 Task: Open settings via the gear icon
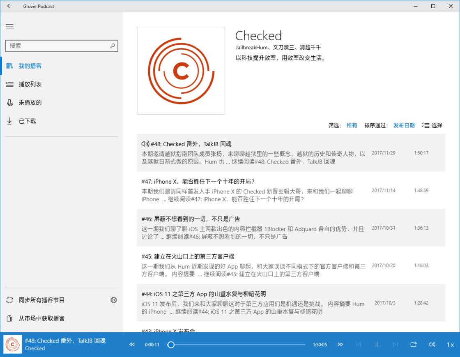tap(113, 300)
